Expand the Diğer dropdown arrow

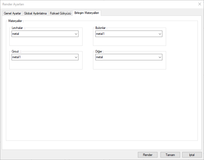pyautogui.click(x=160, y=57)
